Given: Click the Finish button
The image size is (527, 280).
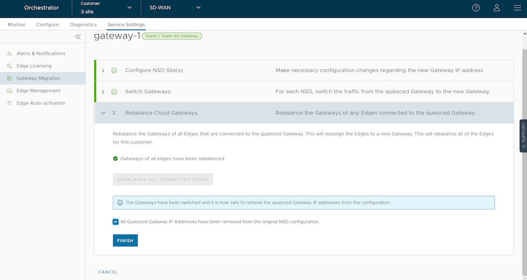Looking at the screenshot, I should (x=125, y=240).
